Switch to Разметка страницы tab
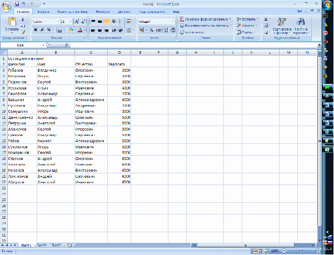Screen dimensions: 334x255 coord(72,12)
